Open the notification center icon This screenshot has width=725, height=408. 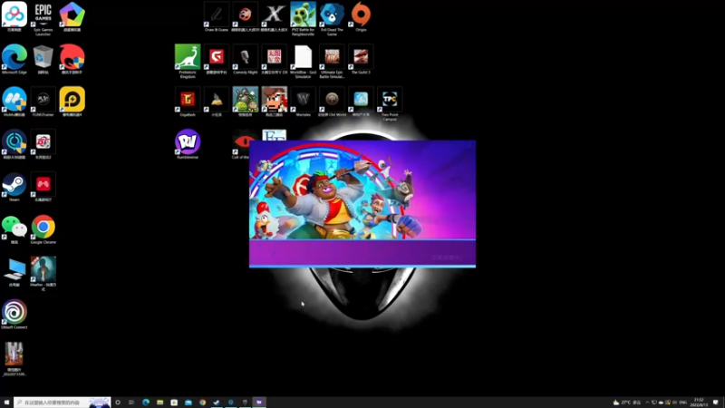[x=716, y=402]
